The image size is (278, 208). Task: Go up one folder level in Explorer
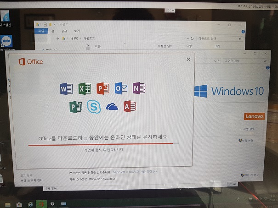point(57,38)
